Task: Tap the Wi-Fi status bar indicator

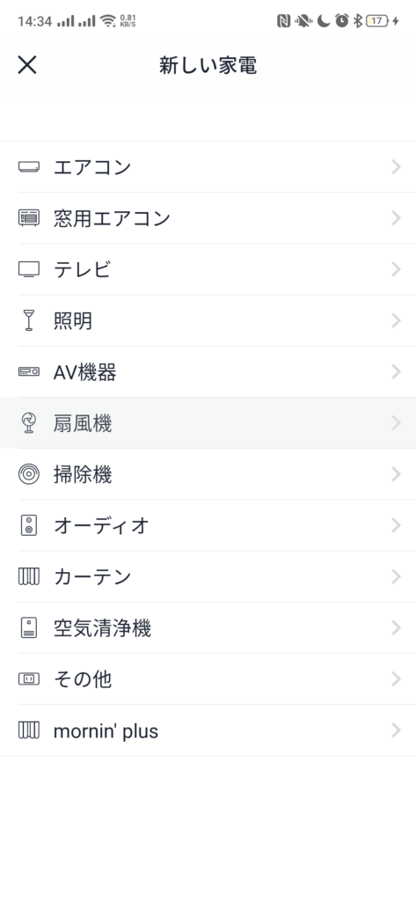Action: click(107, 21)
